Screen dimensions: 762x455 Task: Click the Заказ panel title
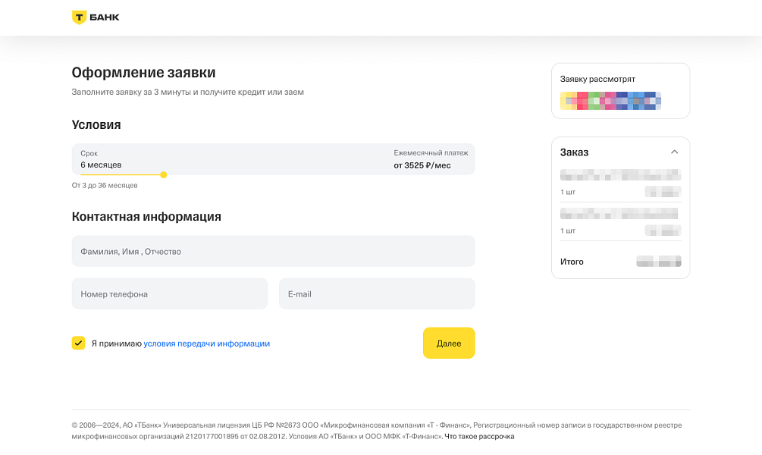point(574,152)
